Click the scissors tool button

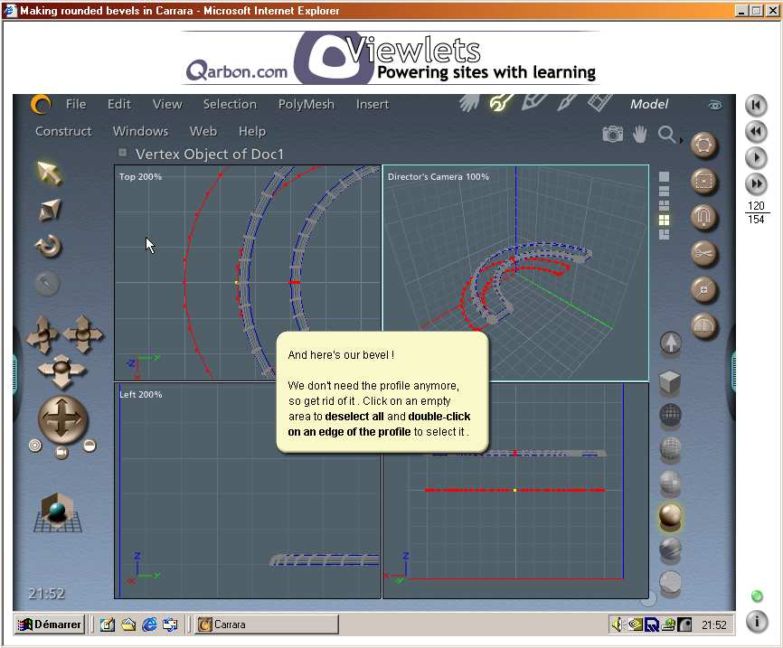(x=703, y=254)
